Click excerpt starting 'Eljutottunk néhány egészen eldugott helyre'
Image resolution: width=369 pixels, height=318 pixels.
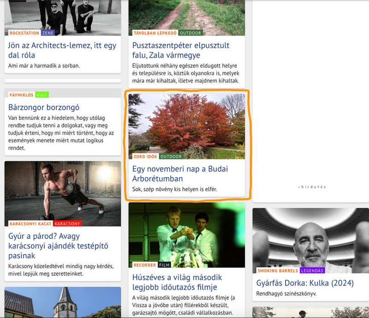point(186,73)
